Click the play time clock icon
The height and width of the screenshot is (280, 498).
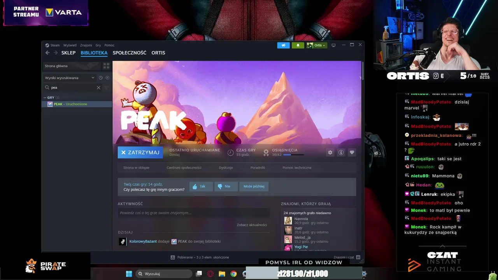[x=230, y=152]
